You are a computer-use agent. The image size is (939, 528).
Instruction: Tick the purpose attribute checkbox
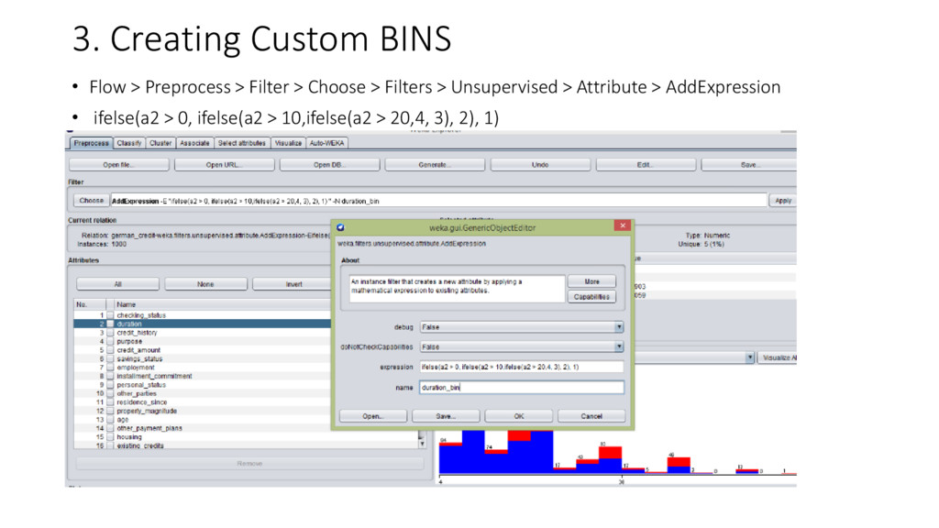(x=110, y=341)
